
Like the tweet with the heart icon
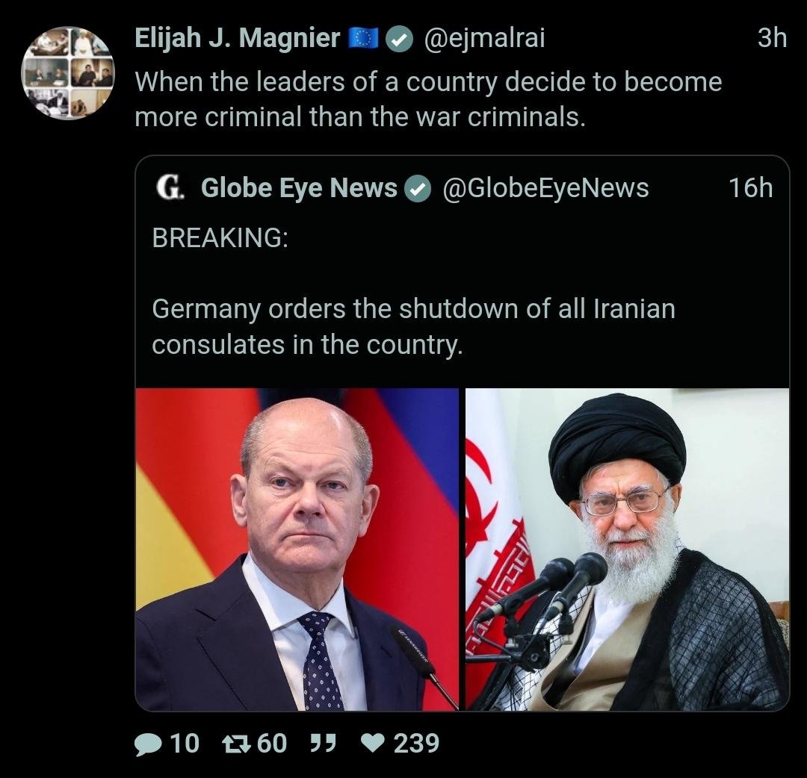point(373,742)
